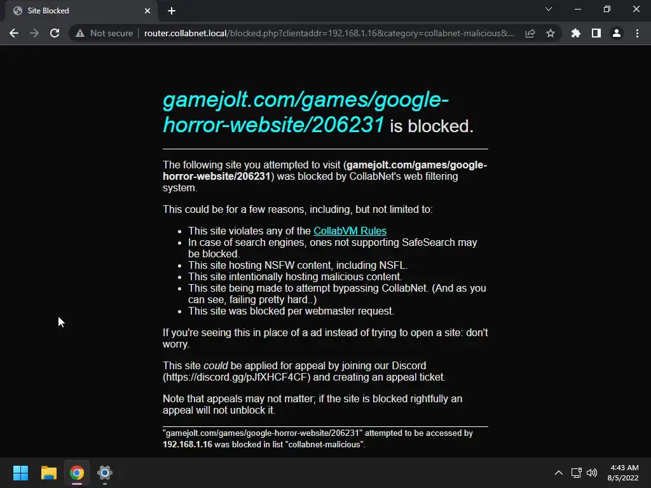Click the 192.168.1.16 address in footer
651x488 pixels.
[x=188, y=444]
